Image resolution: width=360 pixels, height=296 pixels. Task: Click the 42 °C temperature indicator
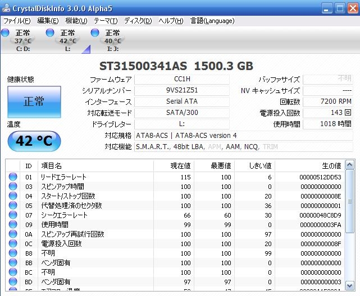[34, 141]
